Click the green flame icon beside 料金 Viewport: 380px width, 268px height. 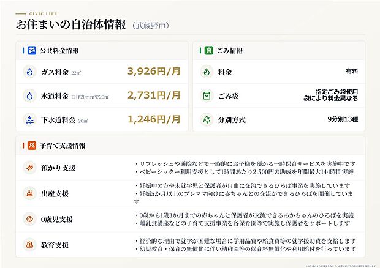click(x=207, y=72)
